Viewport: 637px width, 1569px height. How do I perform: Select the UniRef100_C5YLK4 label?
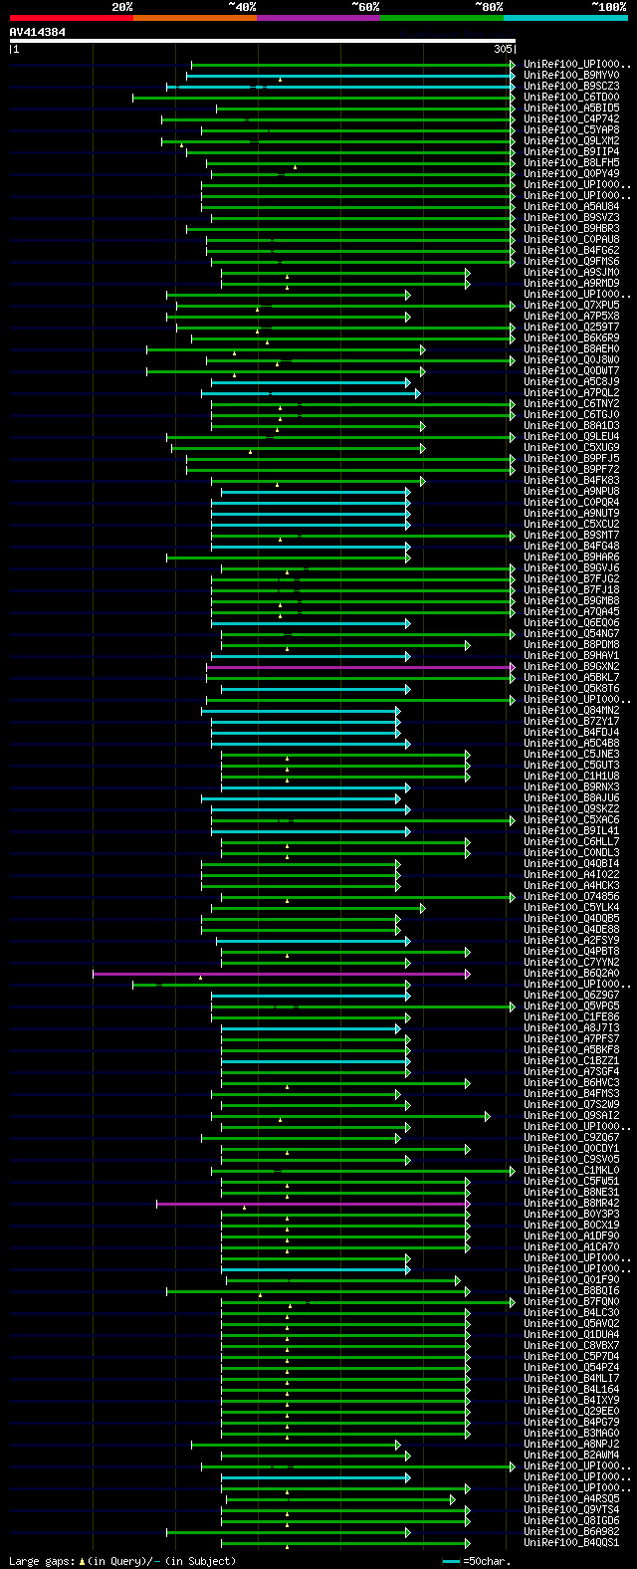(x=571, y=907)
